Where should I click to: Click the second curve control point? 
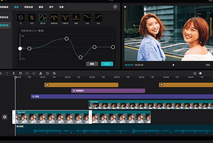coord(29,48)
